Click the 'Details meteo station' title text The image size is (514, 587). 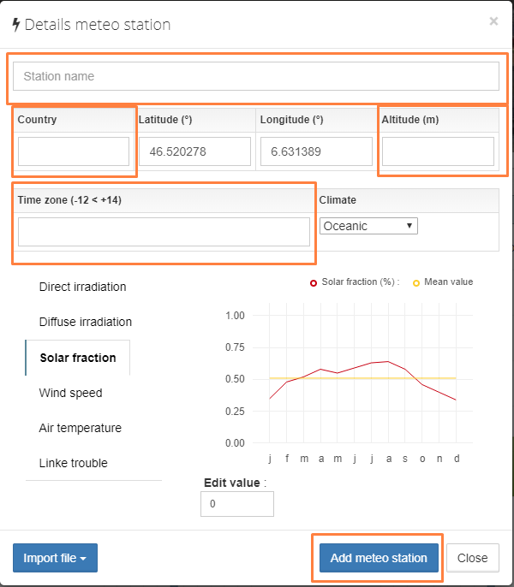(x=98, y=25)
